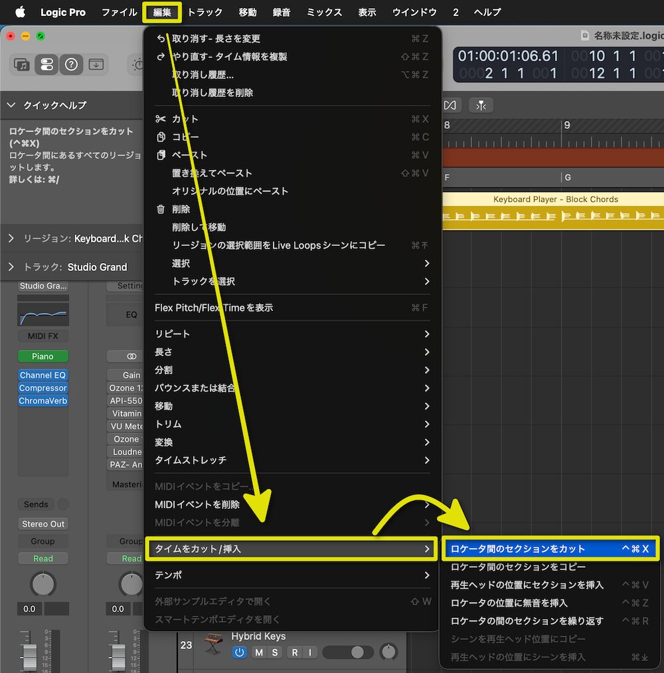The width and height of the screenshot is (664, 673).
Task: Choose ロケータ間のセクションをコピー
Action: [x=550, y=567]
